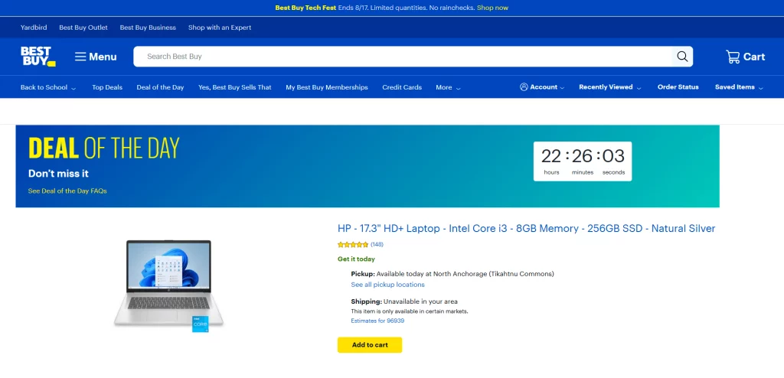
Task: Open the Account dropdown
Action: click(x=542, y=87)
